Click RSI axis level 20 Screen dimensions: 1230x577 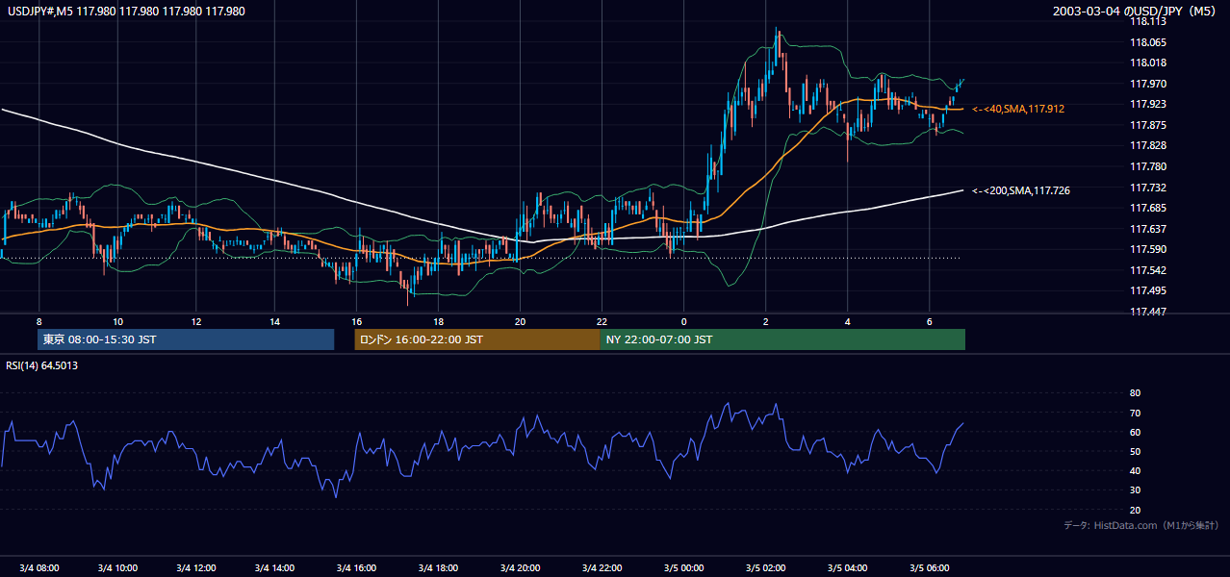(x=1135, y=510)
